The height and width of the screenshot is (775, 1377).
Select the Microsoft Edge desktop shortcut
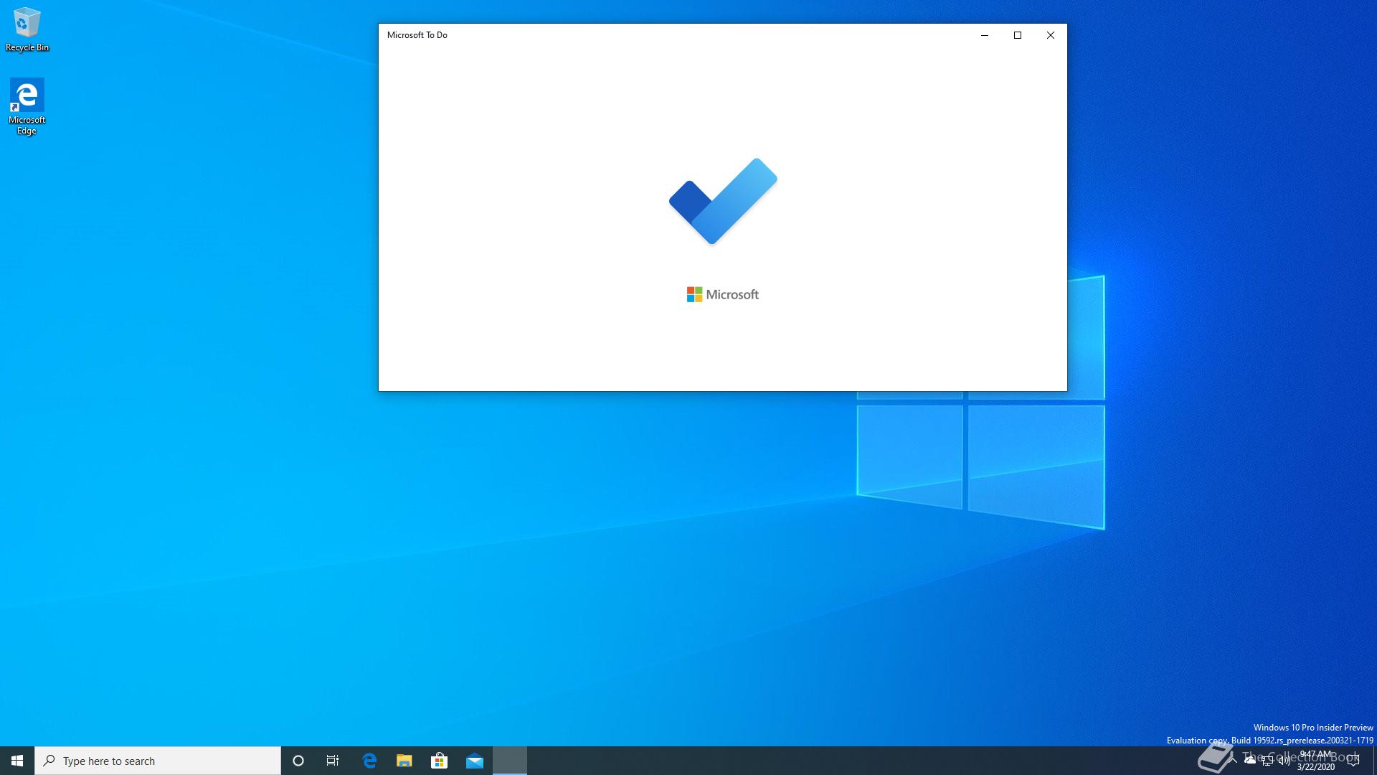[x=27, y=106]
